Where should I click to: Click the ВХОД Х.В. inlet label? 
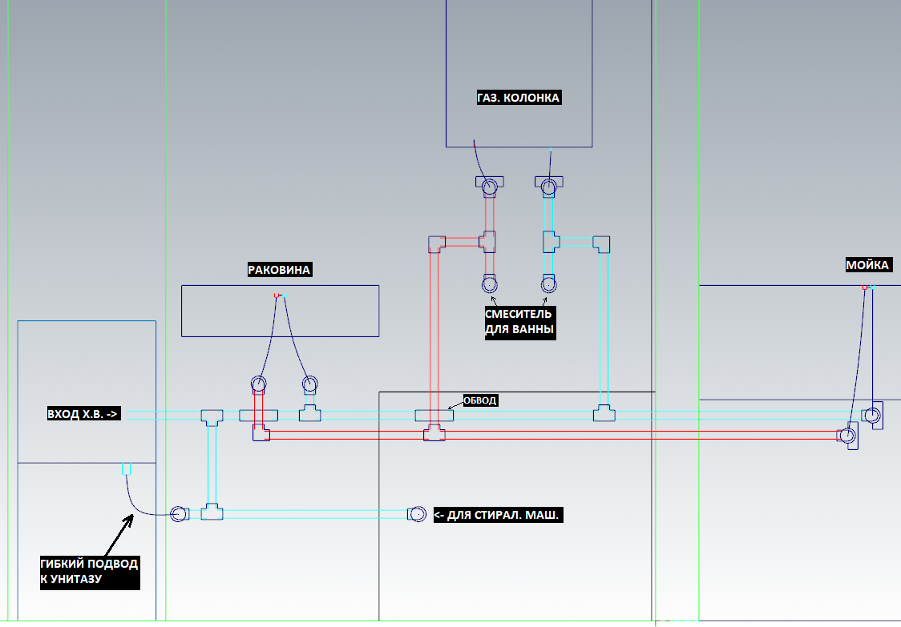(x=83, y=414)
